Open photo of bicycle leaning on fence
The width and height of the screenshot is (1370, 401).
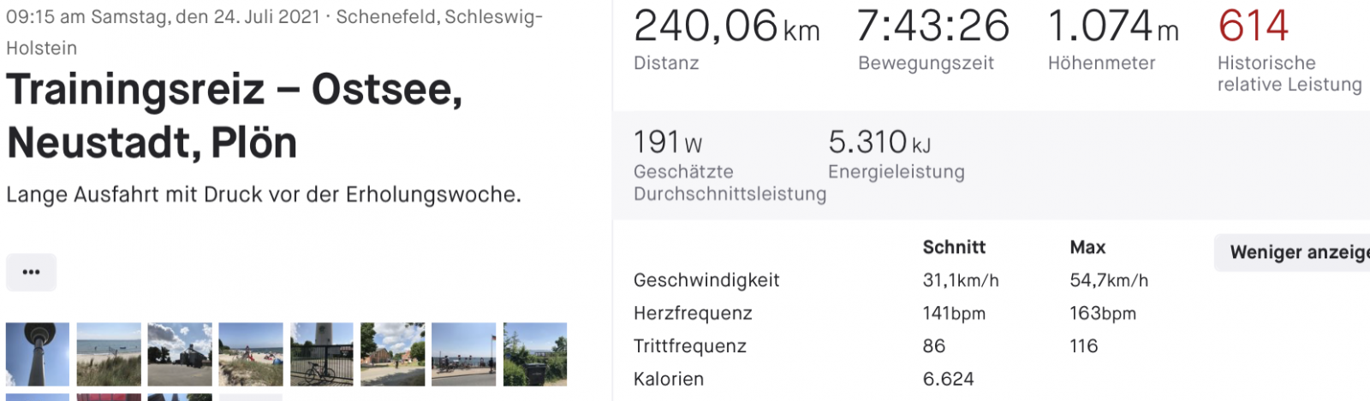tap(322, 354)
